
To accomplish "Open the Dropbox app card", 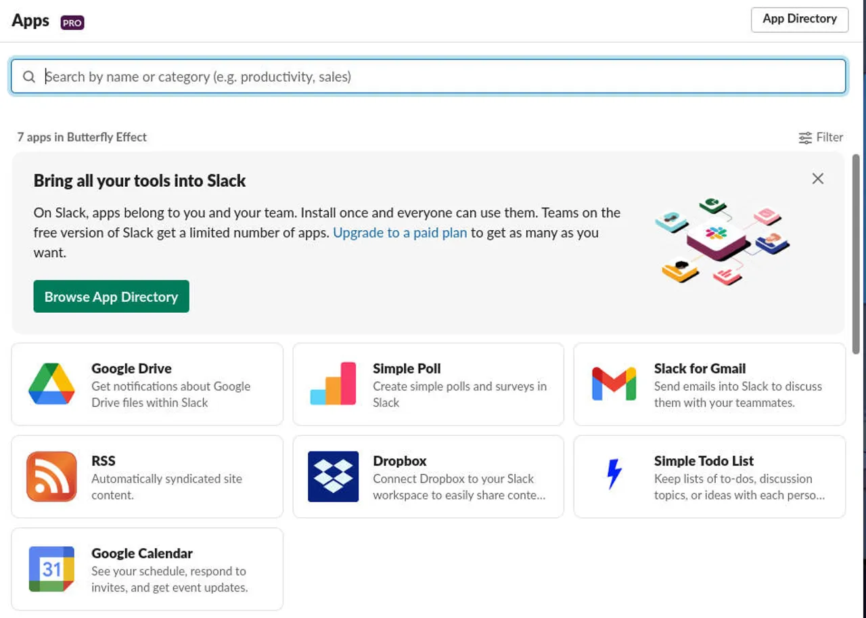I will pos(428,476).
